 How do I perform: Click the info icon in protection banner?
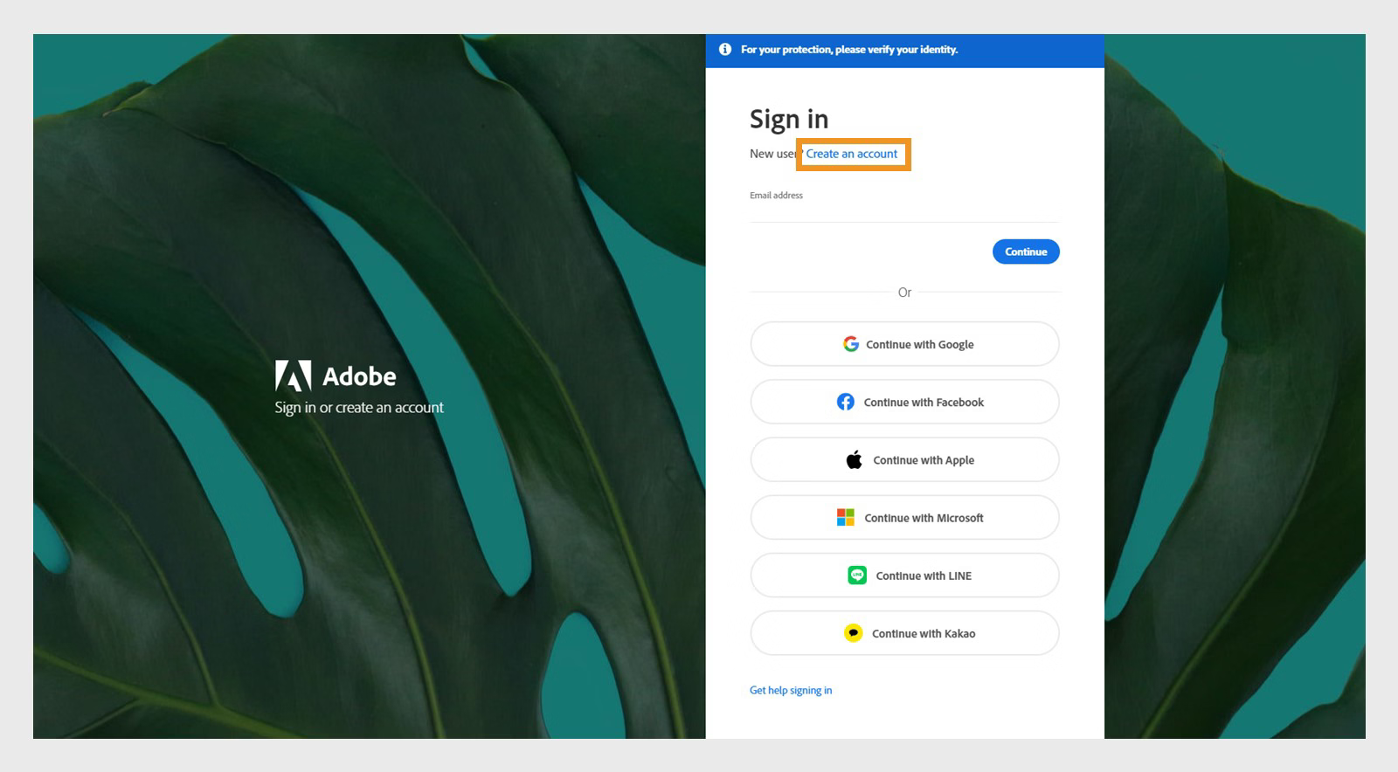point(725,50)
